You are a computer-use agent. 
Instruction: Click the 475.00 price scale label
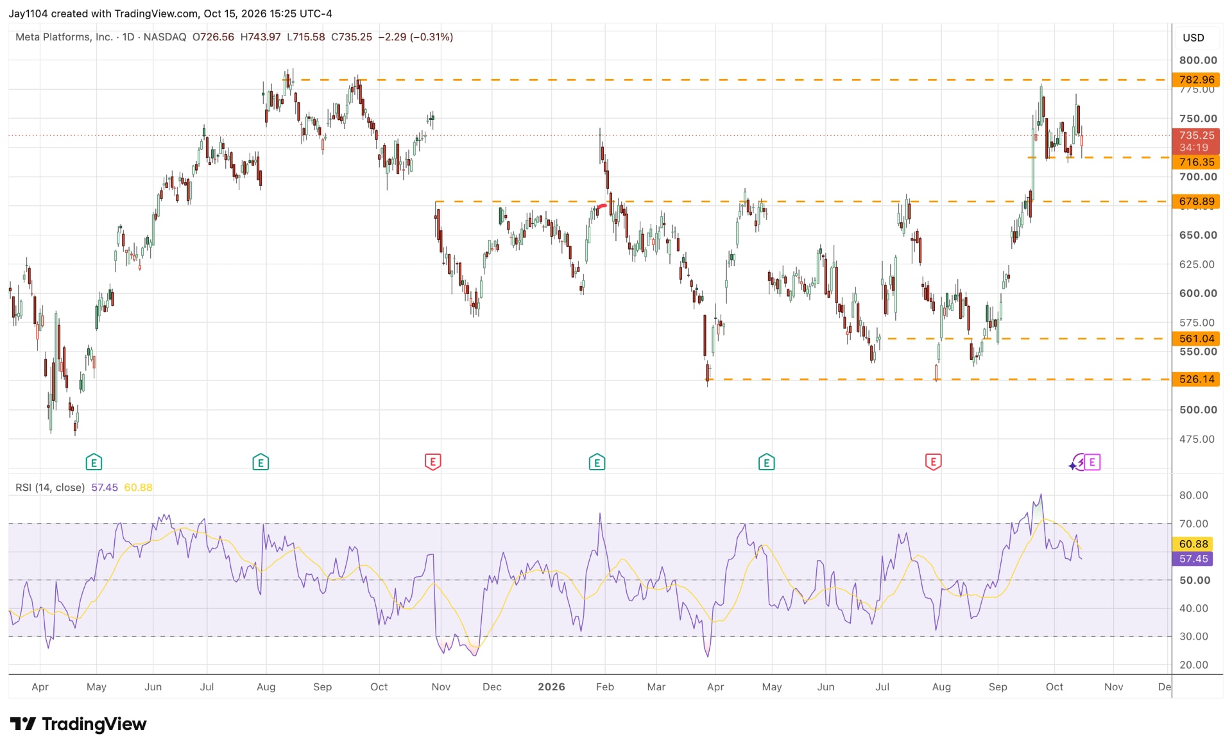coord(1197,439)
